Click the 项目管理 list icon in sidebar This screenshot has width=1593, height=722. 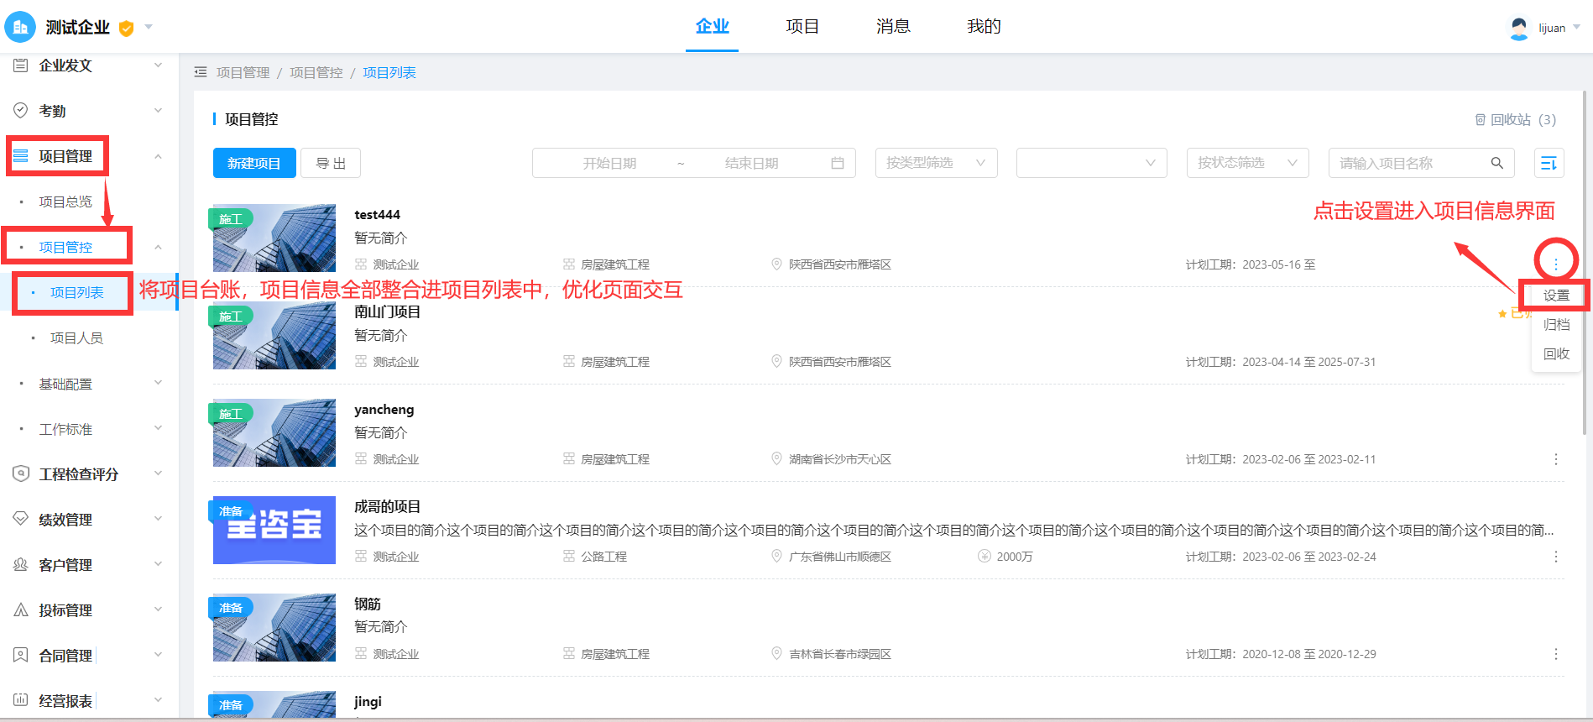[21, 156]
